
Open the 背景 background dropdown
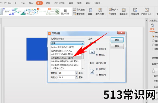point(91,12)
